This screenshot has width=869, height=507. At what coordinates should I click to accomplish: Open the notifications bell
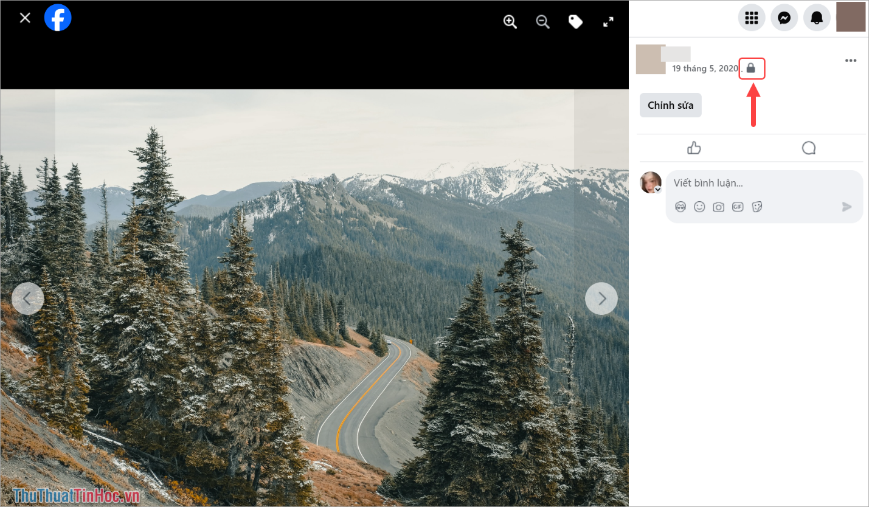point(817,18)
